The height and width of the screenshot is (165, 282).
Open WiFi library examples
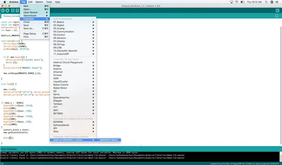[x=73, y=110]
